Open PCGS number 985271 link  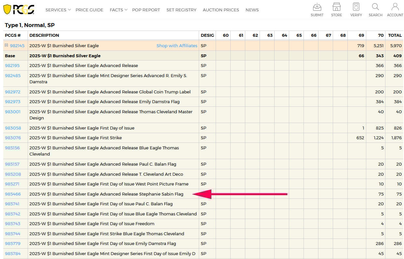point(12,184)
